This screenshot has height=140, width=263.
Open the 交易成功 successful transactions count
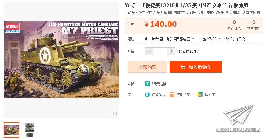pyautogui.click(x=254, y=25)
